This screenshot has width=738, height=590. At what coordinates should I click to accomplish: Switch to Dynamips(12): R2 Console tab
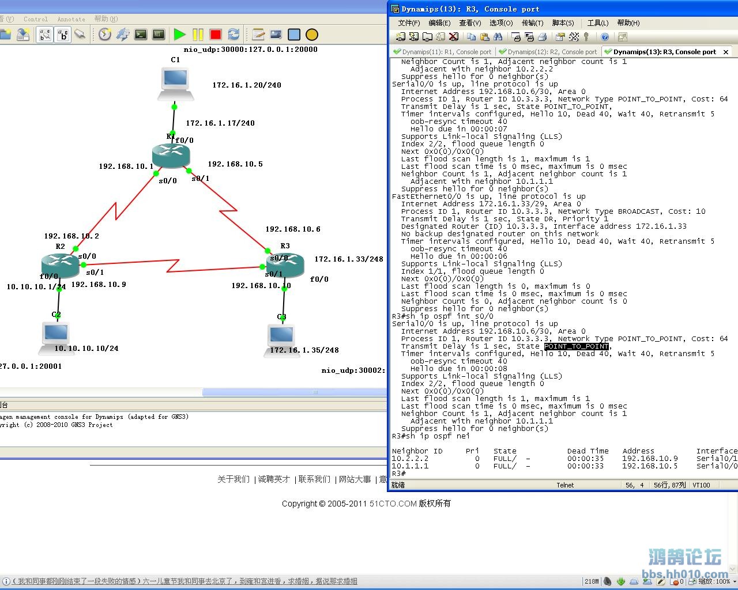coord(548,52)
